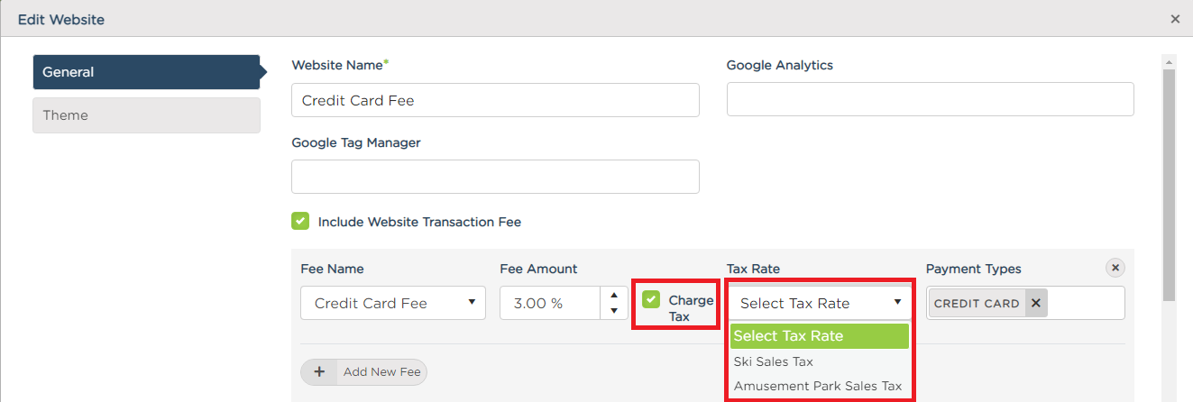
Task: Click the Include Website Transaction Fee label
Action: 419,222
